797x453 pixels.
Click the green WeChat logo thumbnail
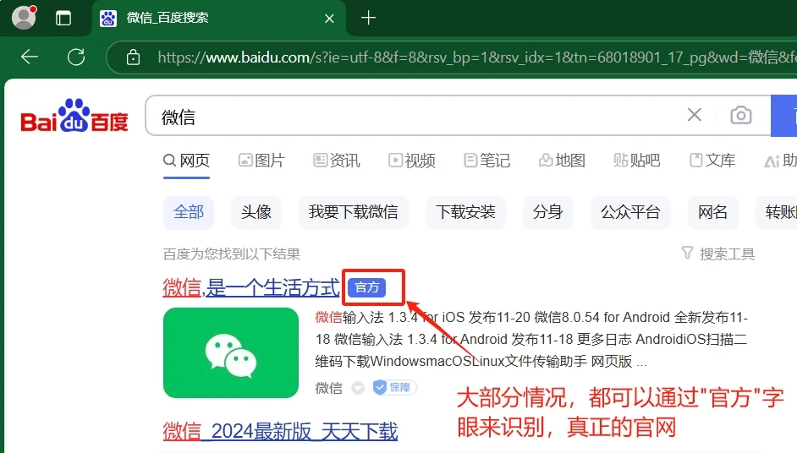point(231,353)
